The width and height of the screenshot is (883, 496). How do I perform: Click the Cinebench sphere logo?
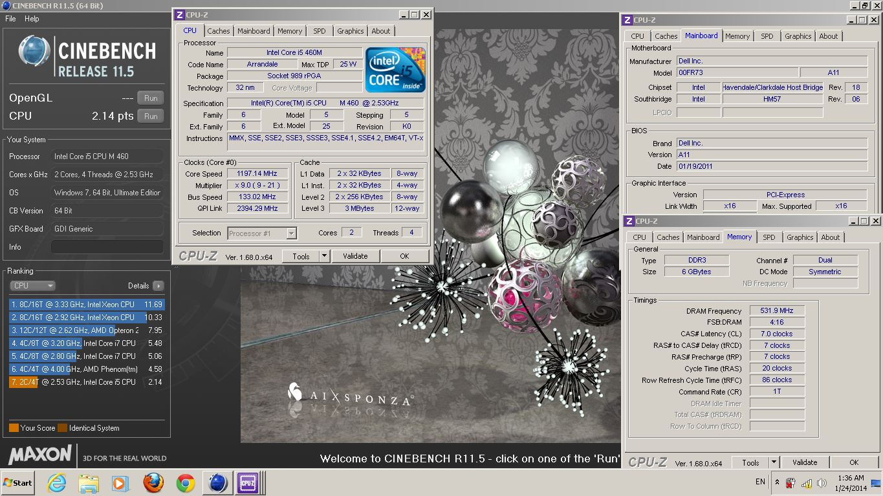(34, 52)
